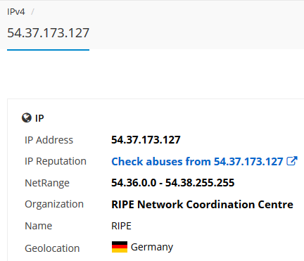Click the German flag icon
This screenshot has height=261, width=304.
(x=120, y=247)
